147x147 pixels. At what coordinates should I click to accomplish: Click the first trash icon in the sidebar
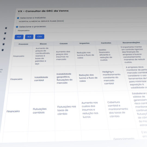(6, 28)
